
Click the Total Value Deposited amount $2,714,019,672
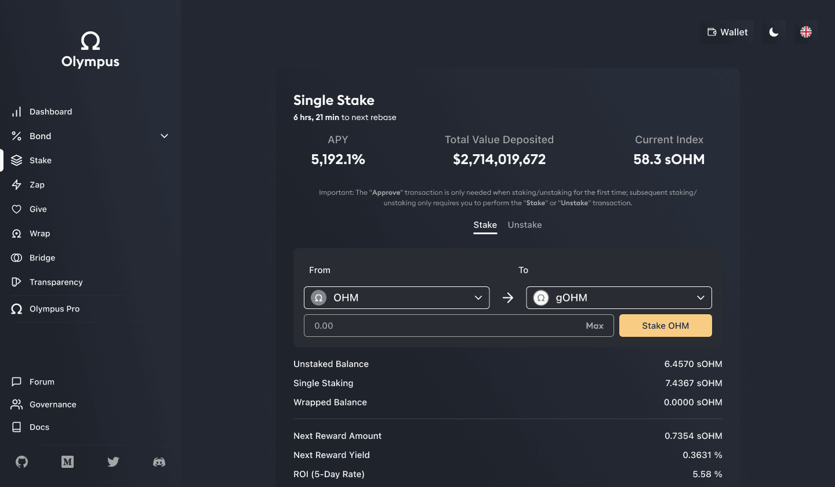point(499,159)
